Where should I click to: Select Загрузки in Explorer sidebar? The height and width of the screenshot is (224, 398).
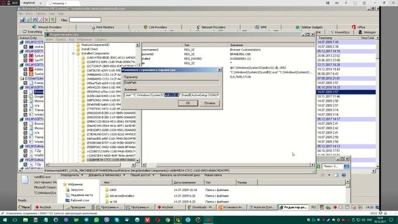(x=77, y=190)
